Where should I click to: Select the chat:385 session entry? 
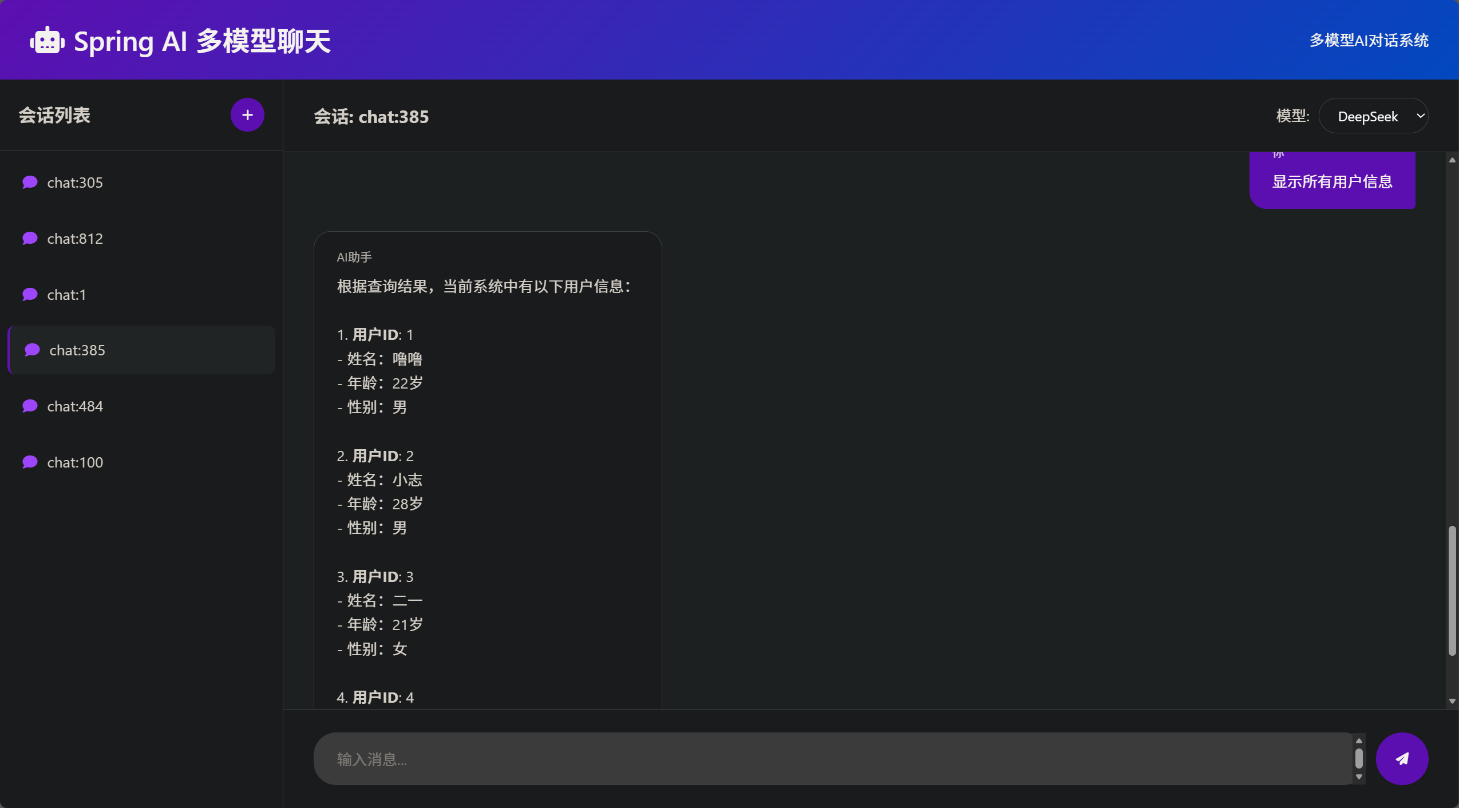(77, 350)
